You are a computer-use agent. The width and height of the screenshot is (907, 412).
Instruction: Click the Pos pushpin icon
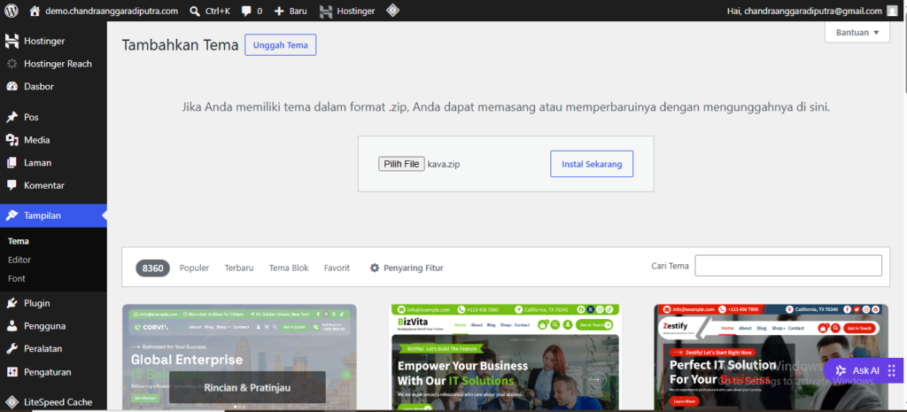pyautogui.click(x=12, y=117)
